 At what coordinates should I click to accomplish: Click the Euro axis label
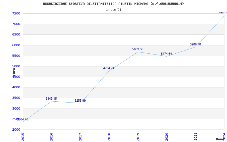pyautogui.click(x=14, y=72)
